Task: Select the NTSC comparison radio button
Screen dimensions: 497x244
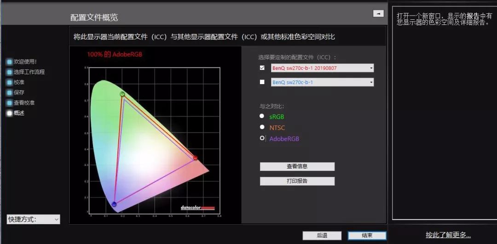Action: coord(262,127)
